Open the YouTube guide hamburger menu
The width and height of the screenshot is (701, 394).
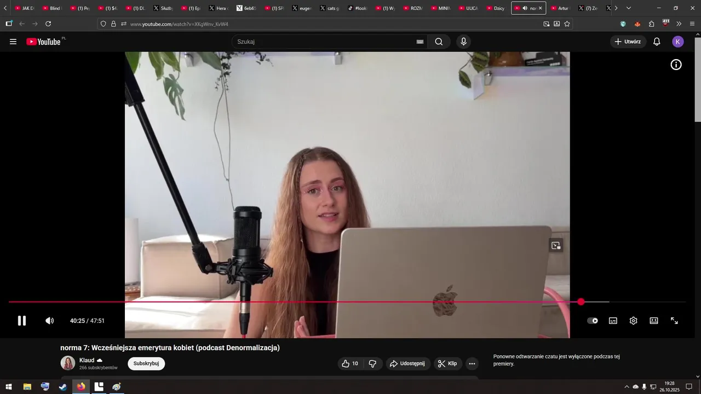(x=13, y=42)
